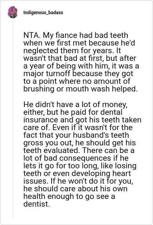Click the final word 'dentist.'

tap(36, 204)
